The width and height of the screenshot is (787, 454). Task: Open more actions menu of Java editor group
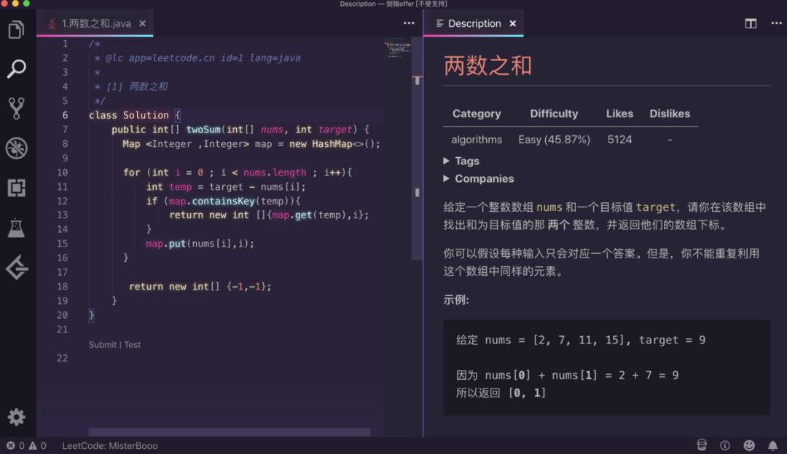[409, 23]
